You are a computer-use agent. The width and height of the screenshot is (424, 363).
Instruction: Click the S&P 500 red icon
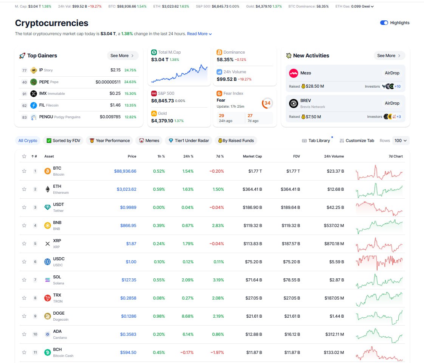154,93
